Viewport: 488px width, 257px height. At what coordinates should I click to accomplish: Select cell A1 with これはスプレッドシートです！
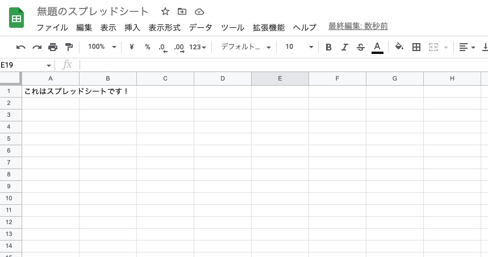point(51,91)
